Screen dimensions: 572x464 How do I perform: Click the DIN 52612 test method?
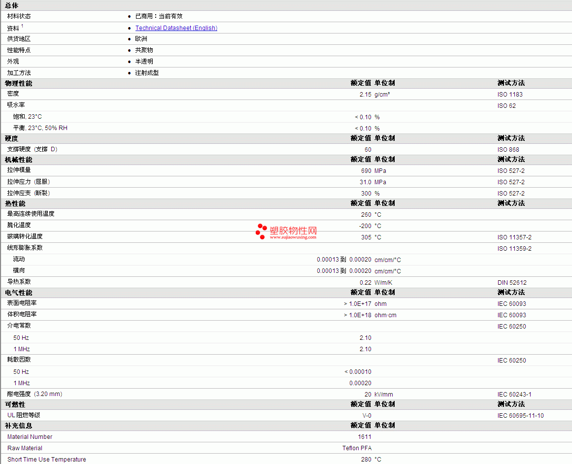[x=512, y=283]
